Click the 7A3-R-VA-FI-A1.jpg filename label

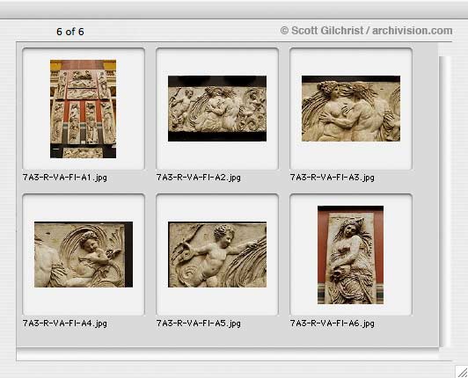tap(65, 178)
